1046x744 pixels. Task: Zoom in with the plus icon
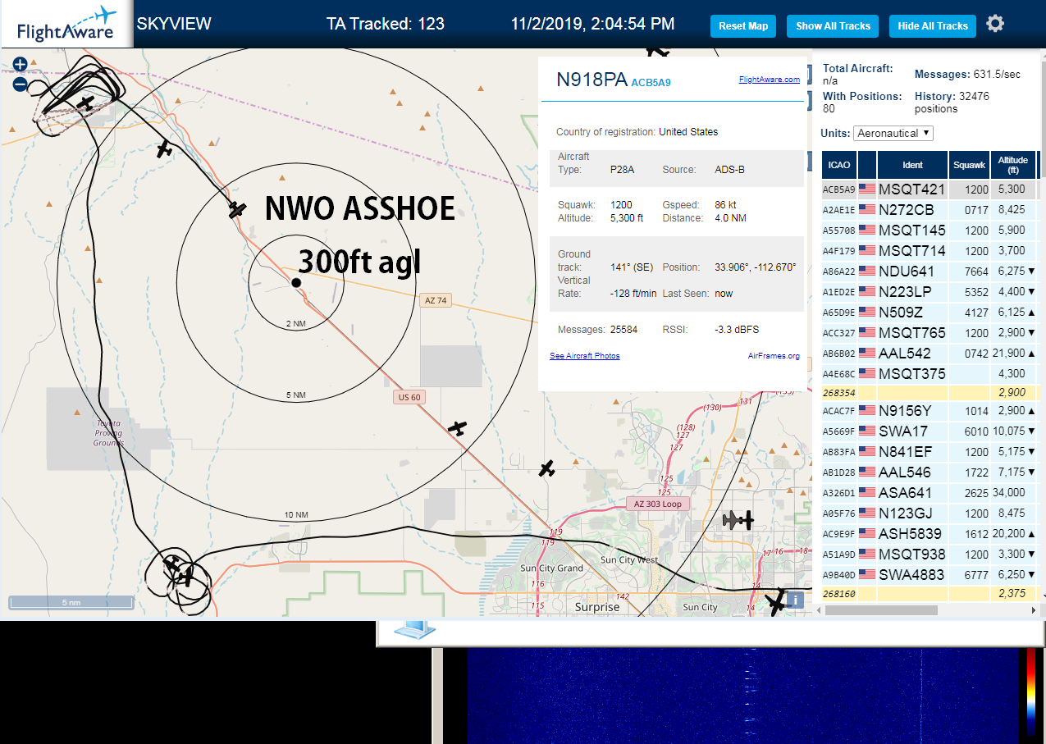(21, 64)
